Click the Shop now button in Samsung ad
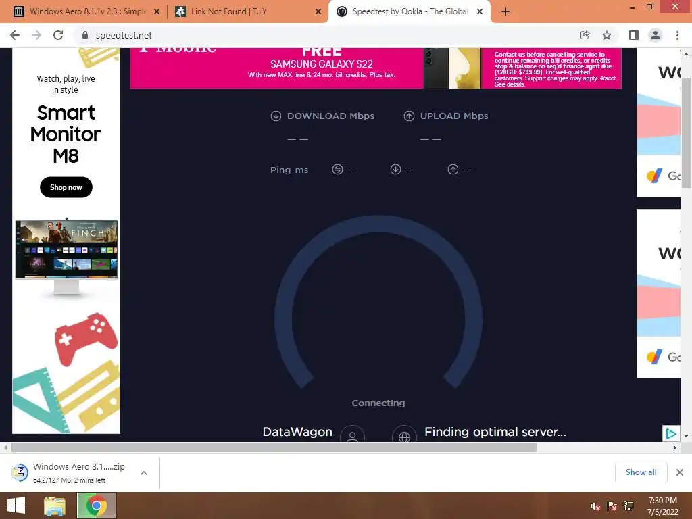Screen dimensions: 692x519 point(66,187)
